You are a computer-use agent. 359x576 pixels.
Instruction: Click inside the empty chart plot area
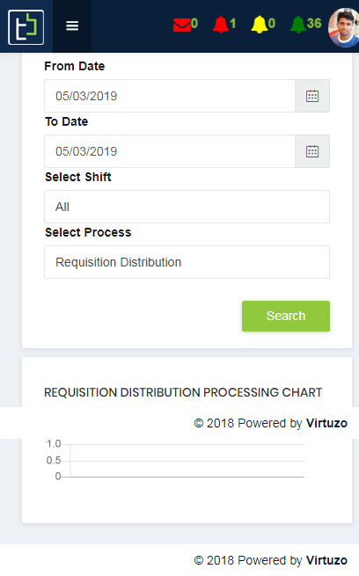pos(187,461)
